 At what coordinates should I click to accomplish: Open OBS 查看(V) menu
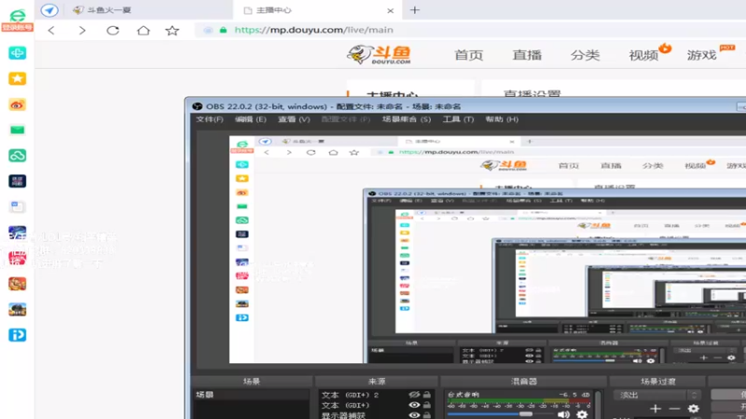pyautogui.click(x=294, y=119)
